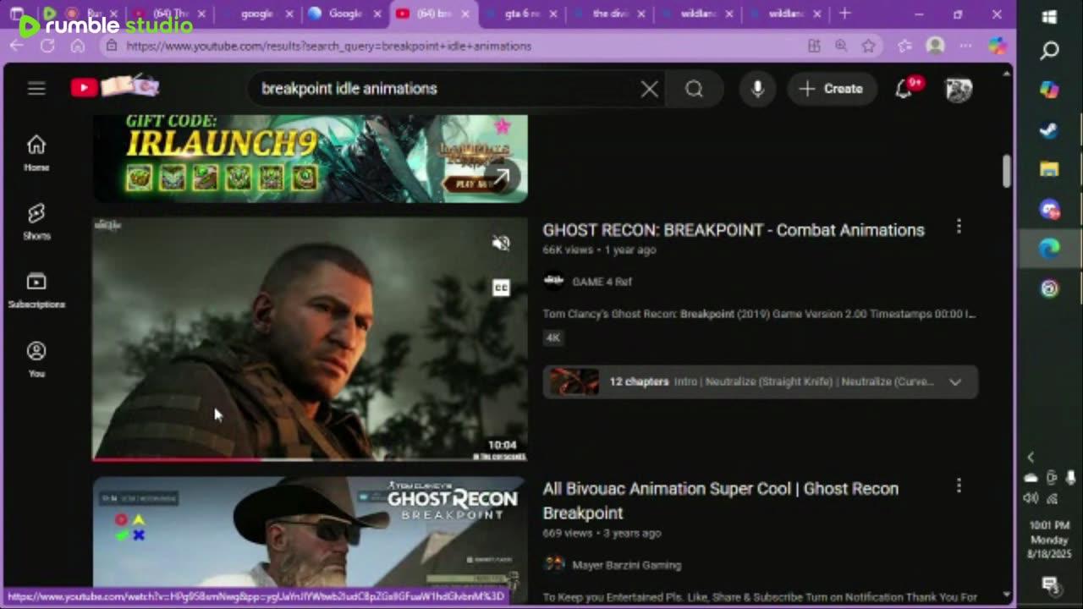Image resolution: width=1083 pixels, height=609 pixels.
Task: Open Shorts in the sidebar
Action: [36, 222]
